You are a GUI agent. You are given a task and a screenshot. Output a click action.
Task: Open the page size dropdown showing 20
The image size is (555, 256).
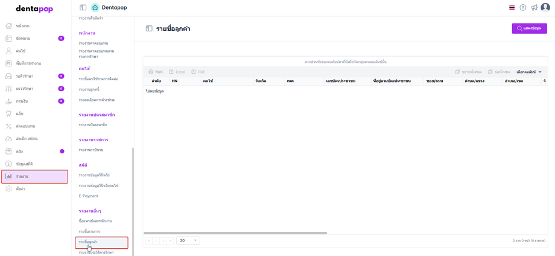click(188, 240)
